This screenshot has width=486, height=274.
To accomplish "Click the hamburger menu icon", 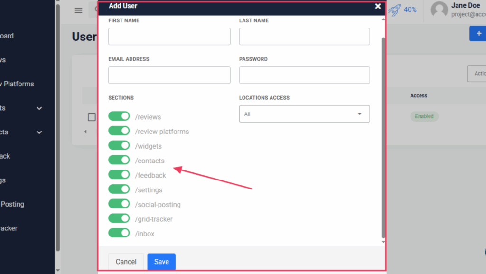I will (x=78, y=10).
